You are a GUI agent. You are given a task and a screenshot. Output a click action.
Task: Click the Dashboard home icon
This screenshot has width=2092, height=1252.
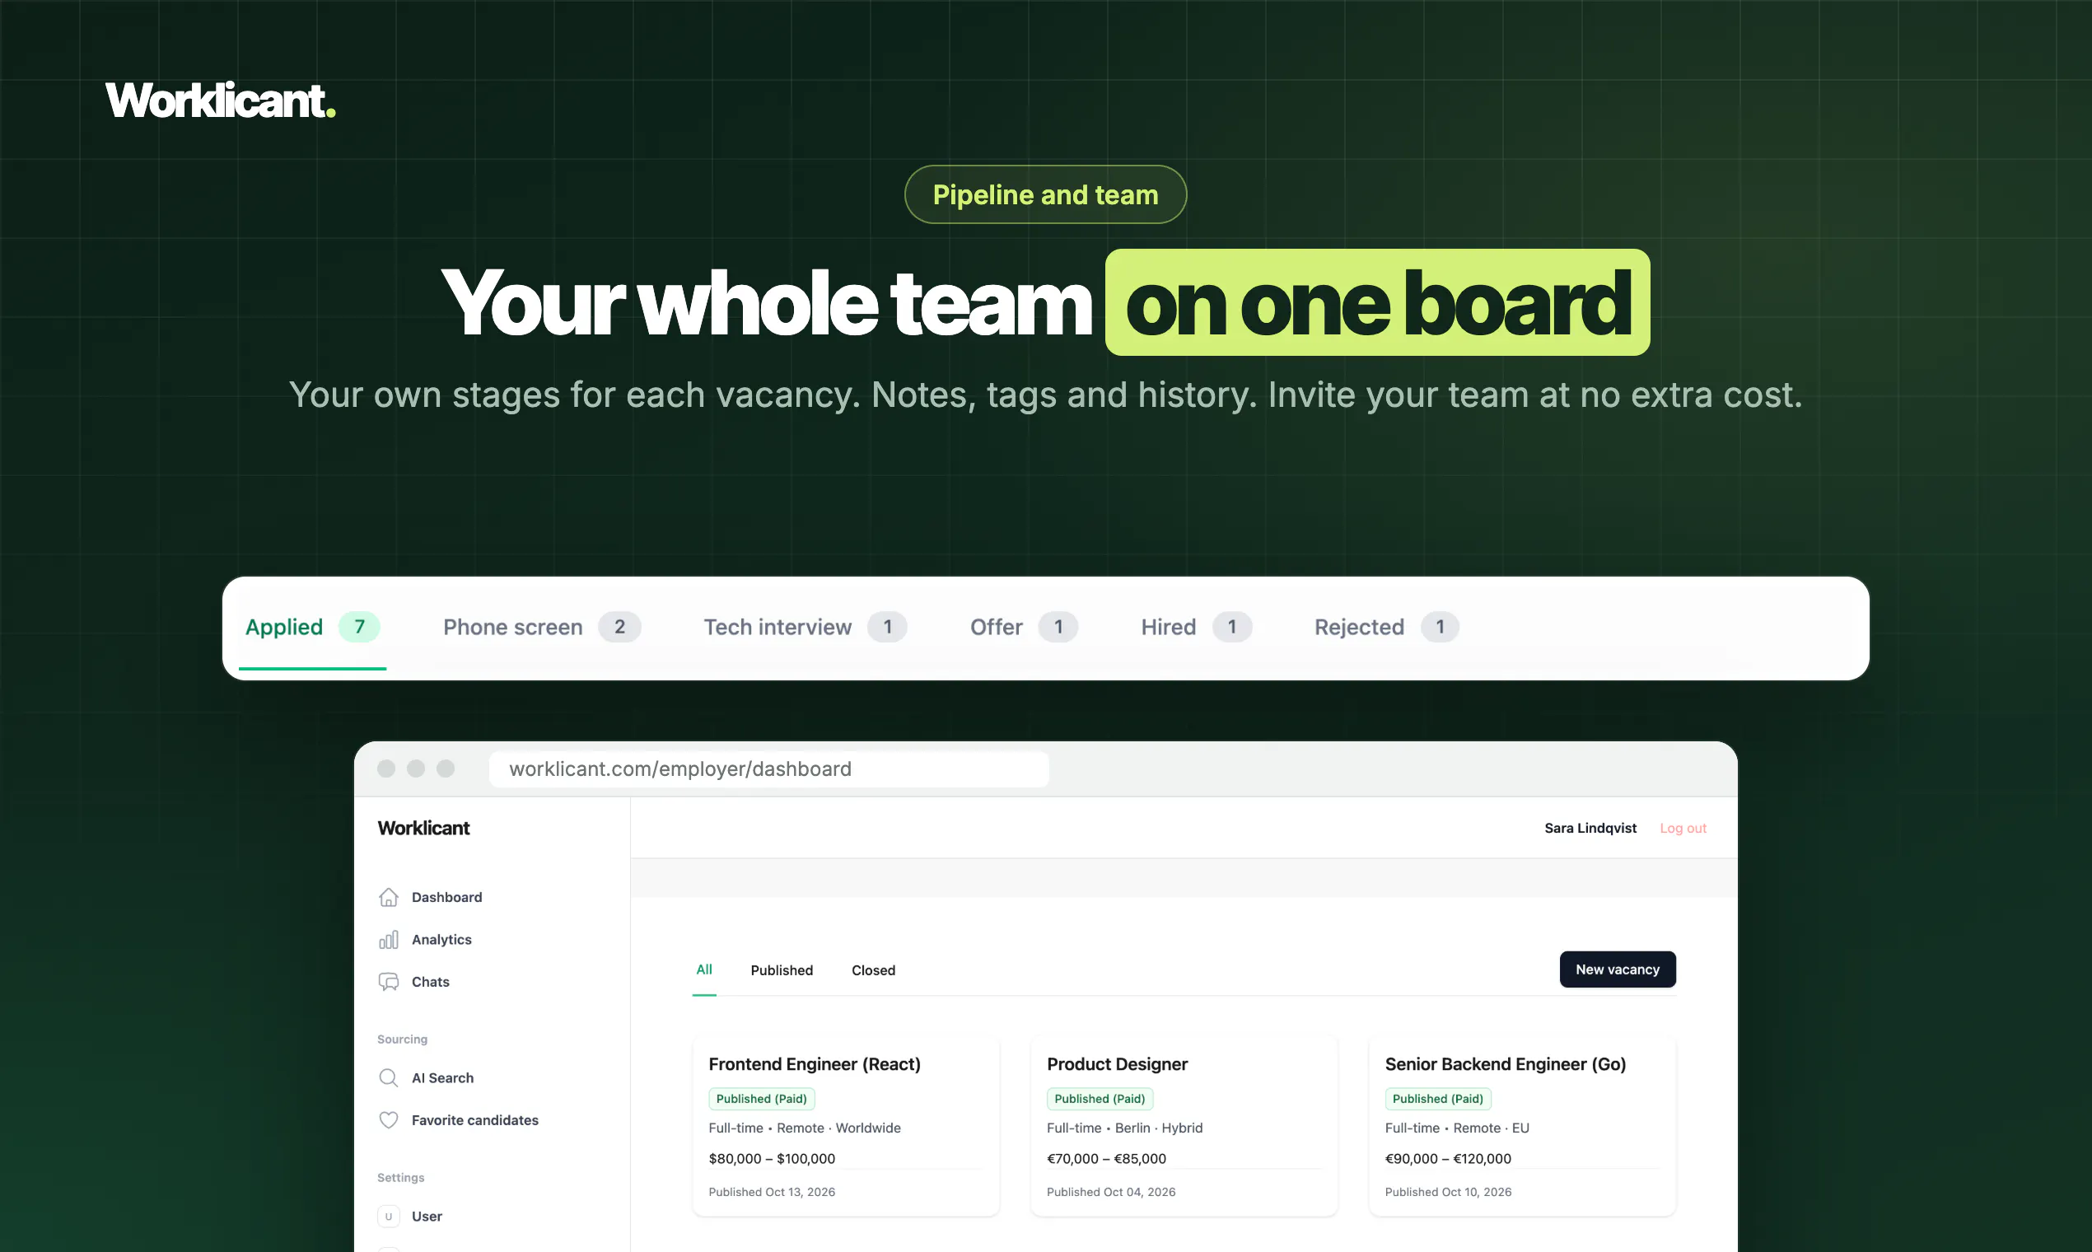coord(388,897)
